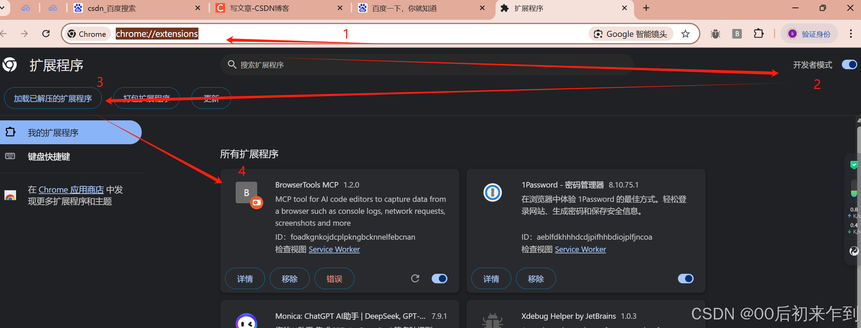Click the first cloud-icon pinned tab

(26, 8)
